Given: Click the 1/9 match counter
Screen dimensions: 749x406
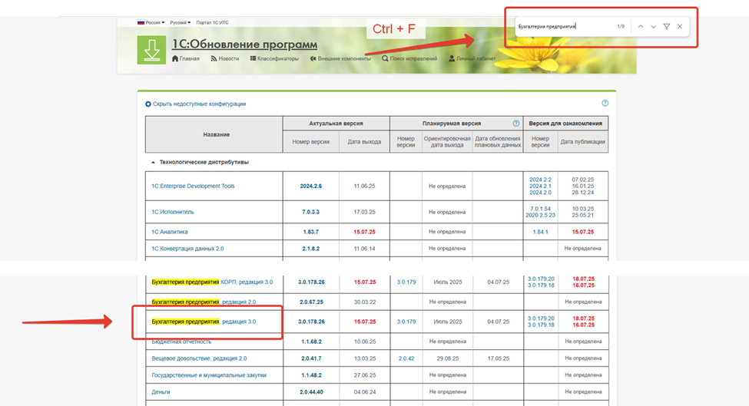Looking at the screenshot, I should [x=621, y=27].
